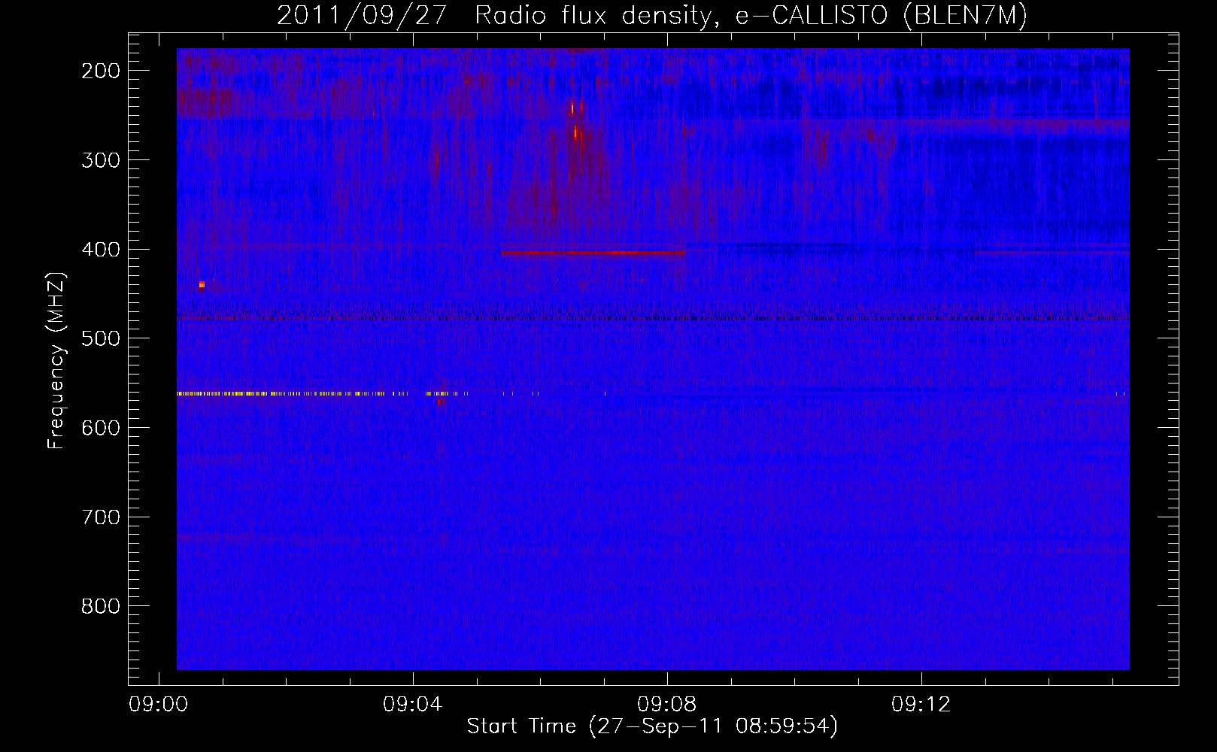The height and width of the screenshot is (752, 1217).
Task: Click the "Start Time (27-Sep-11 08:59:54)" label
Action: [x=651, y=726]
